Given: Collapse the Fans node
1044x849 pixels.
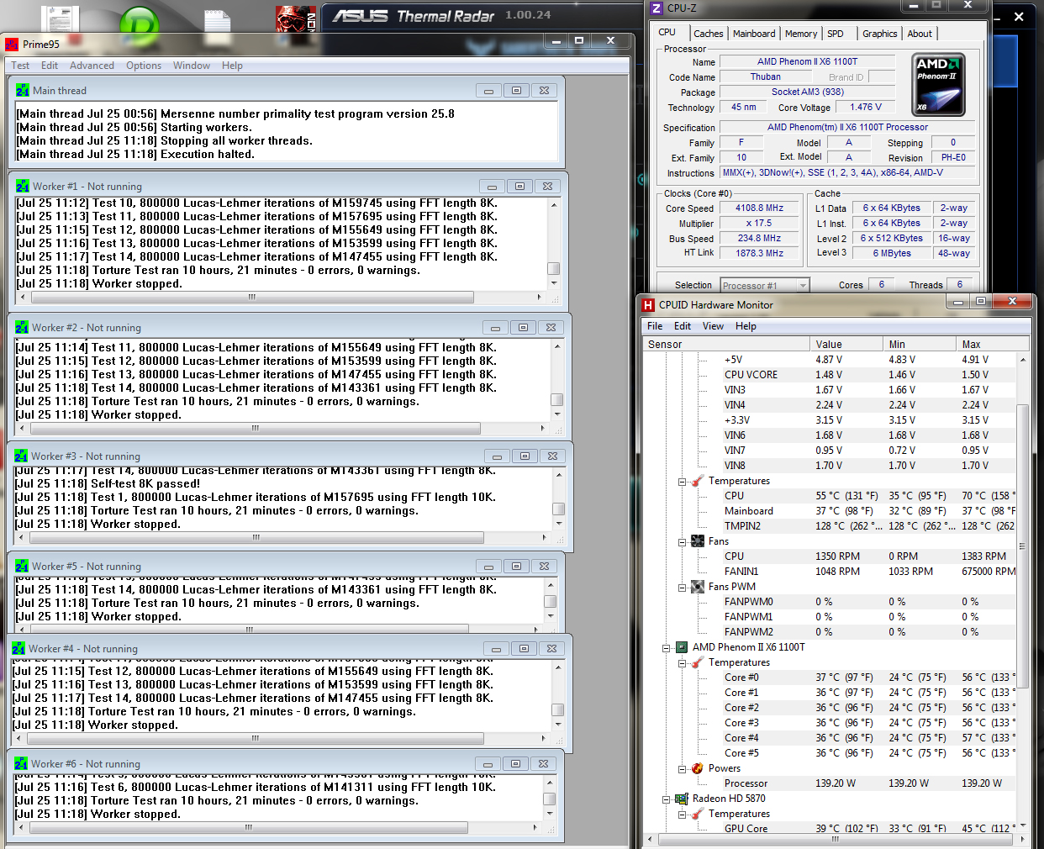Looking at the screenshot, I should 682,542.
